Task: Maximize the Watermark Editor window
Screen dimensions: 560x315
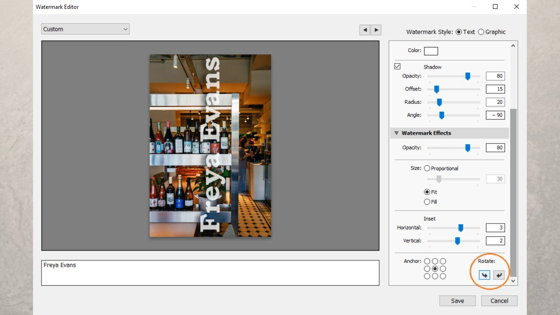Action: click(x=495, y=7)
